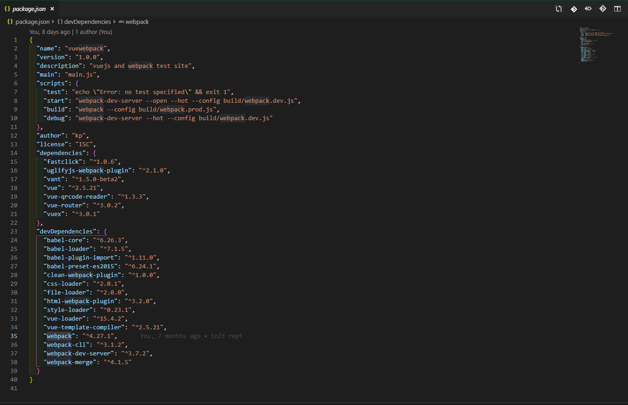Click the "author" key
The width and height of the screenshot is (628, 405).
coord(51,136)
